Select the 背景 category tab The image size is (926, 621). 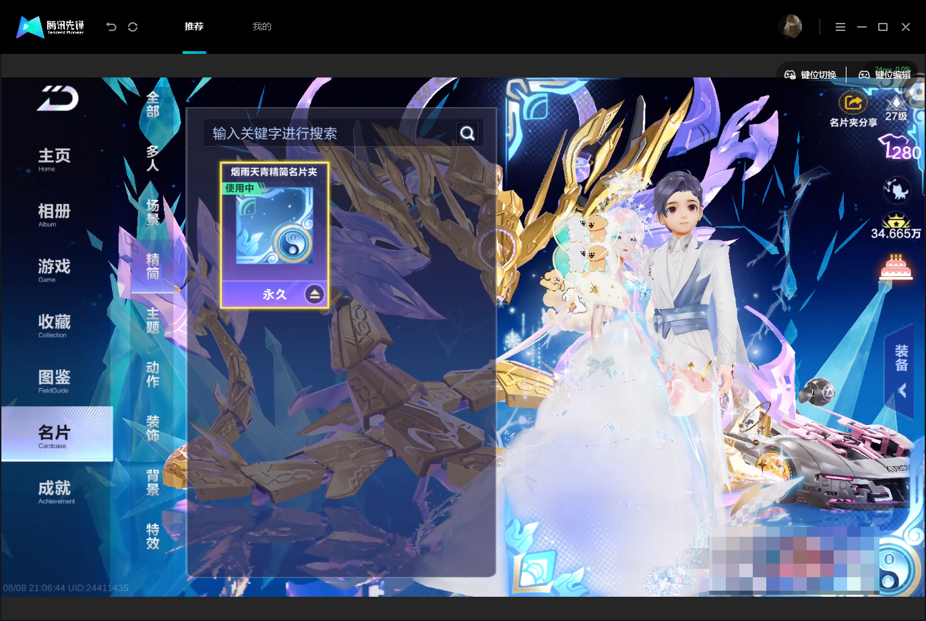pyautogui.click(x=153, y=482)
